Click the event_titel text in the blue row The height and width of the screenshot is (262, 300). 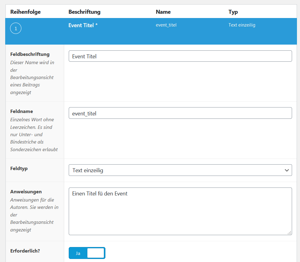(x=166, y=25)
